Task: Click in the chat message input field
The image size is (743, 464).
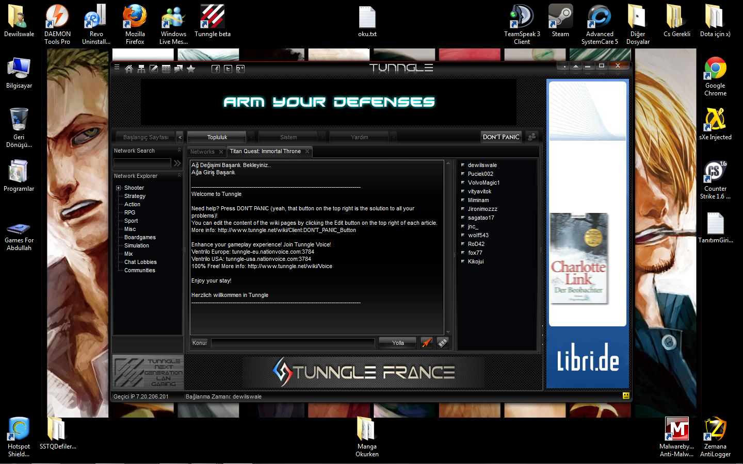Action: click(x=293, y=343)
